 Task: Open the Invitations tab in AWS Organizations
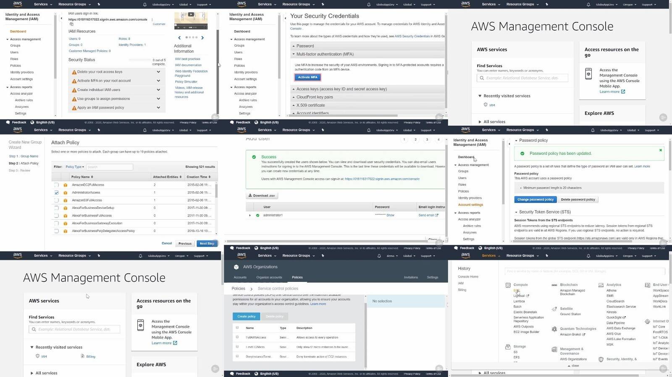point(411,277)
